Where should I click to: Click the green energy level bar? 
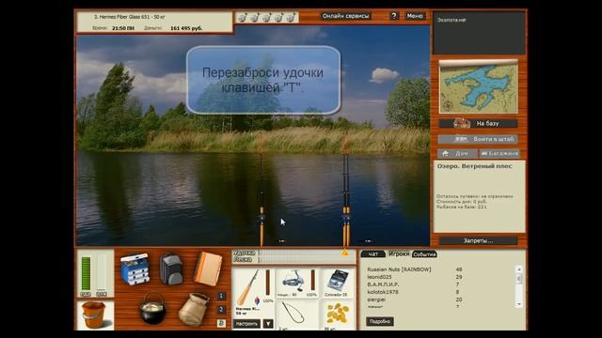[86, 273]
